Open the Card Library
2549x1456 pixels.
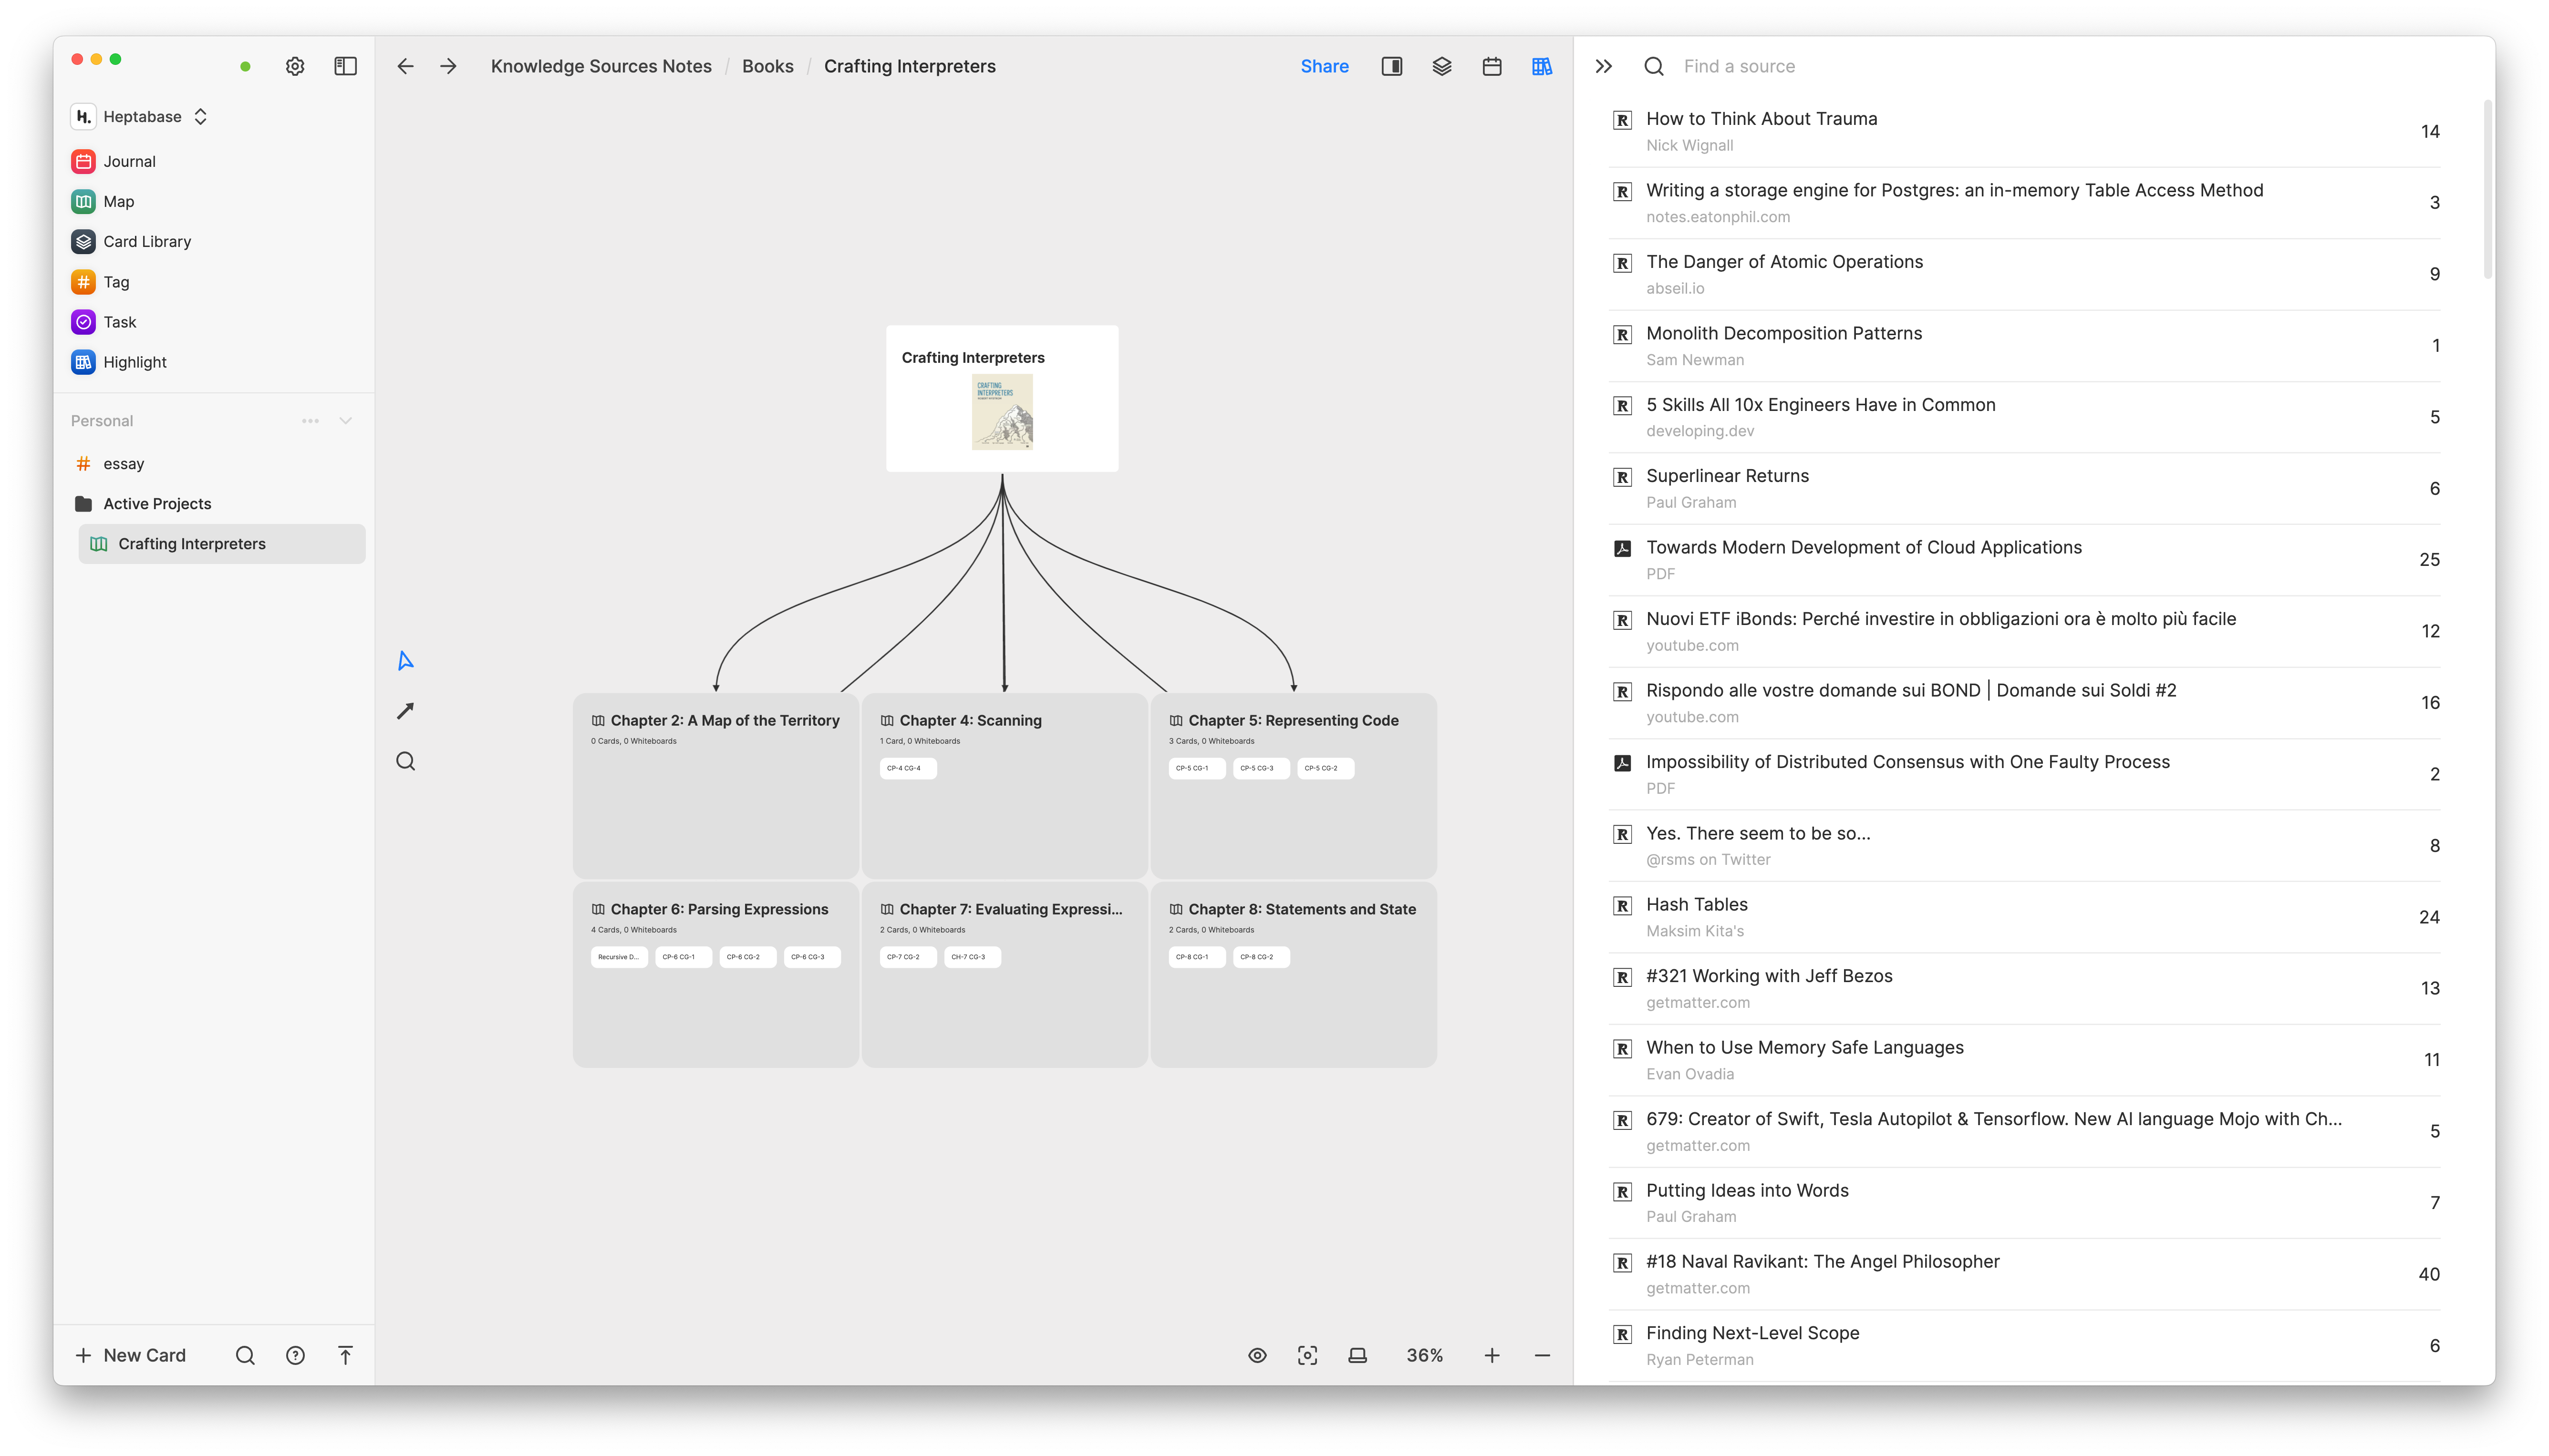click(147, 241)
